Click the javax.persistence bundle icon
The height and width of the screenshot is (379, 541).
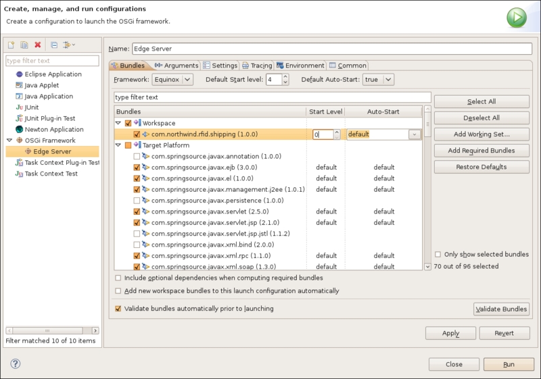(x=146, y=200)
